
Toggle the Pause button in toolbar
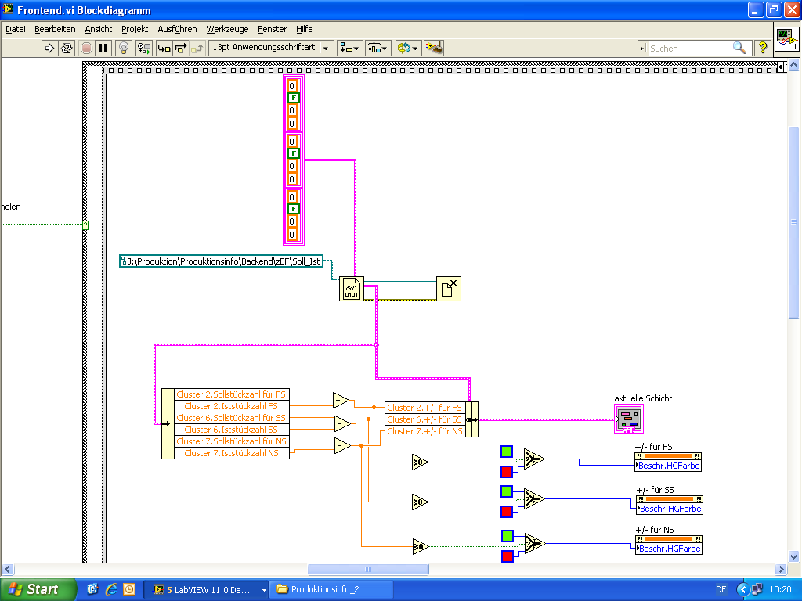(104, 48)
